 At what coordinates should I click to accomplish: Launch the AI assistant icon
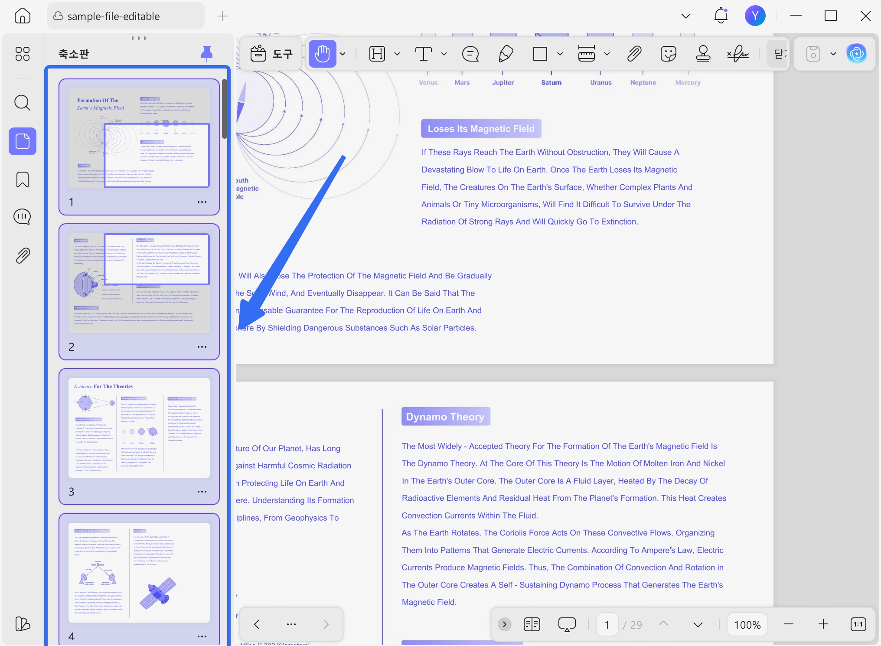point(856,54)
